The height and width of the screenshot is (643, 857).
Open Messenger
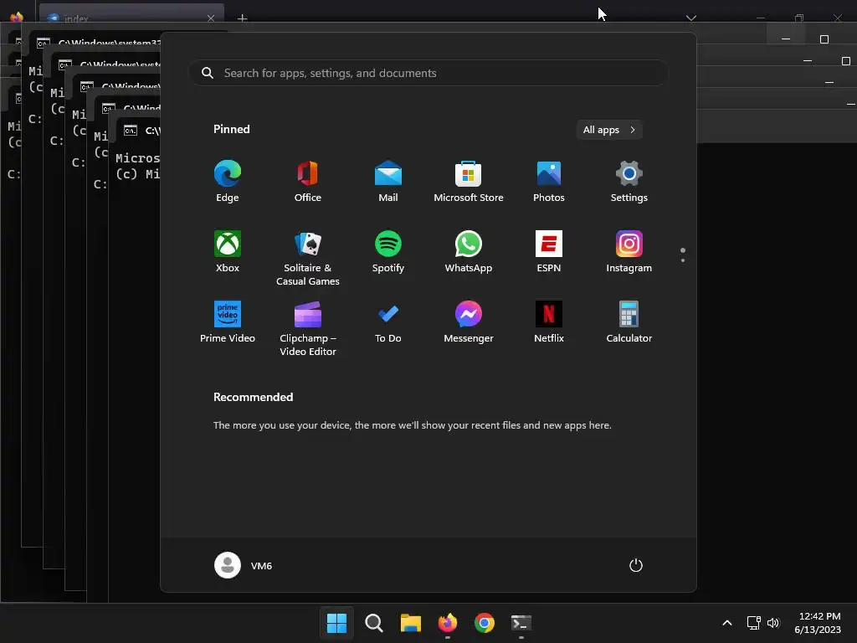pyautogui.click(x=469, y=322)
